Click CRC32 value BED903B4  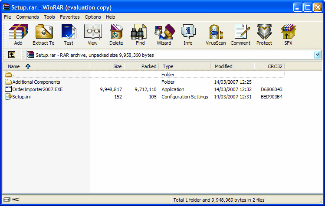(x=272, y=97)
